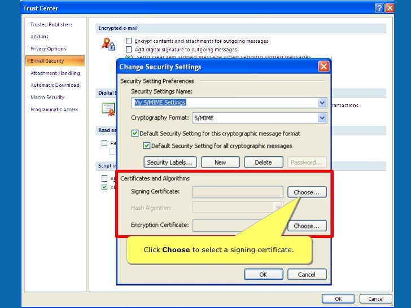Click the Hash Algorithm combo box
411x308 pixels.
click(x=238, y=207)
